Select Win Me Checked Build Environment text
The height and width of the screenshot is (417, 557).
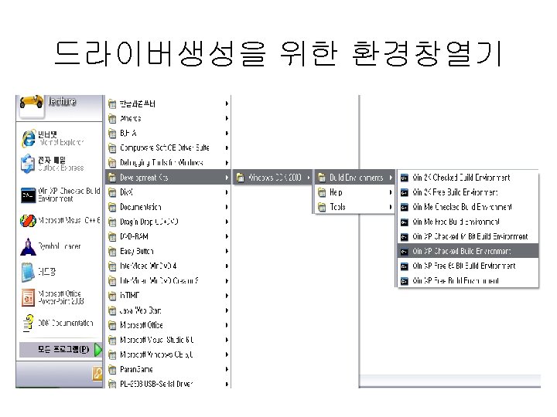click(462, 207)
